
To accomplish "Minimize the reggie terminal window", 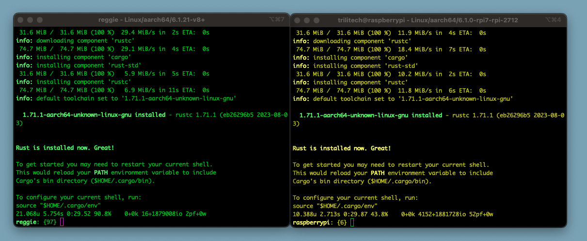I will (x=31, y=20).
